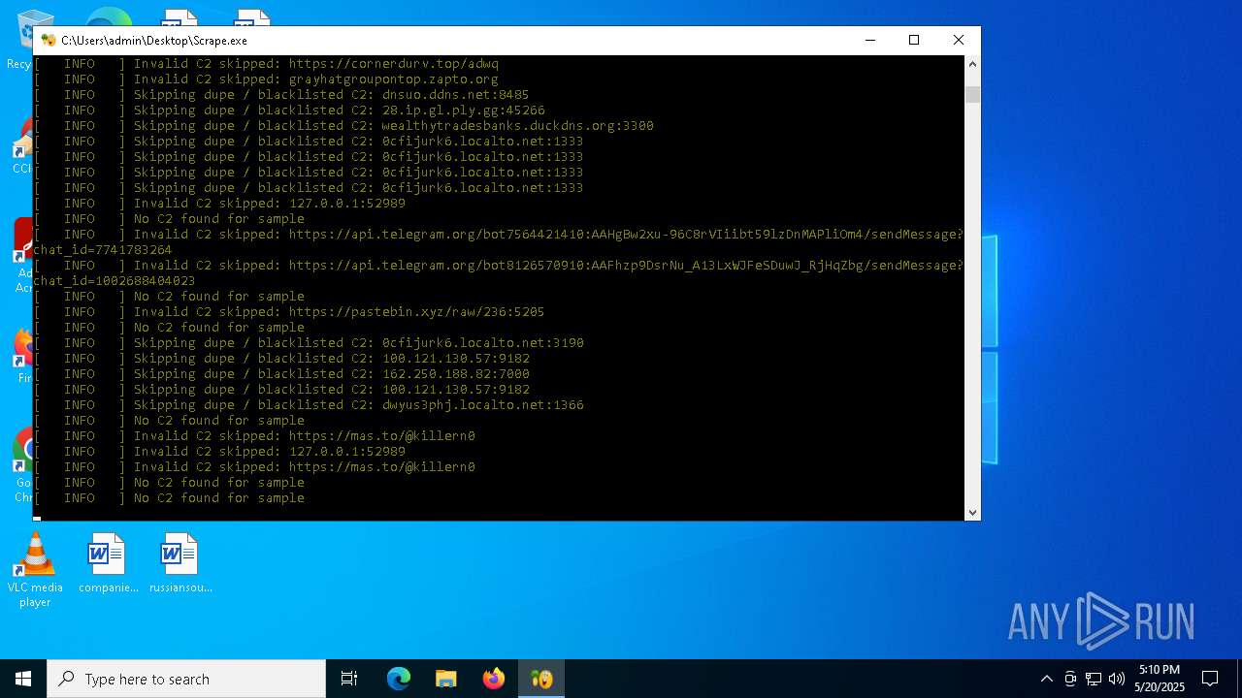Image resolution: width=1242 pixels, height=698 pixels.
Task: Click the last No C2 found for sample line
Action: pos(169,498)
